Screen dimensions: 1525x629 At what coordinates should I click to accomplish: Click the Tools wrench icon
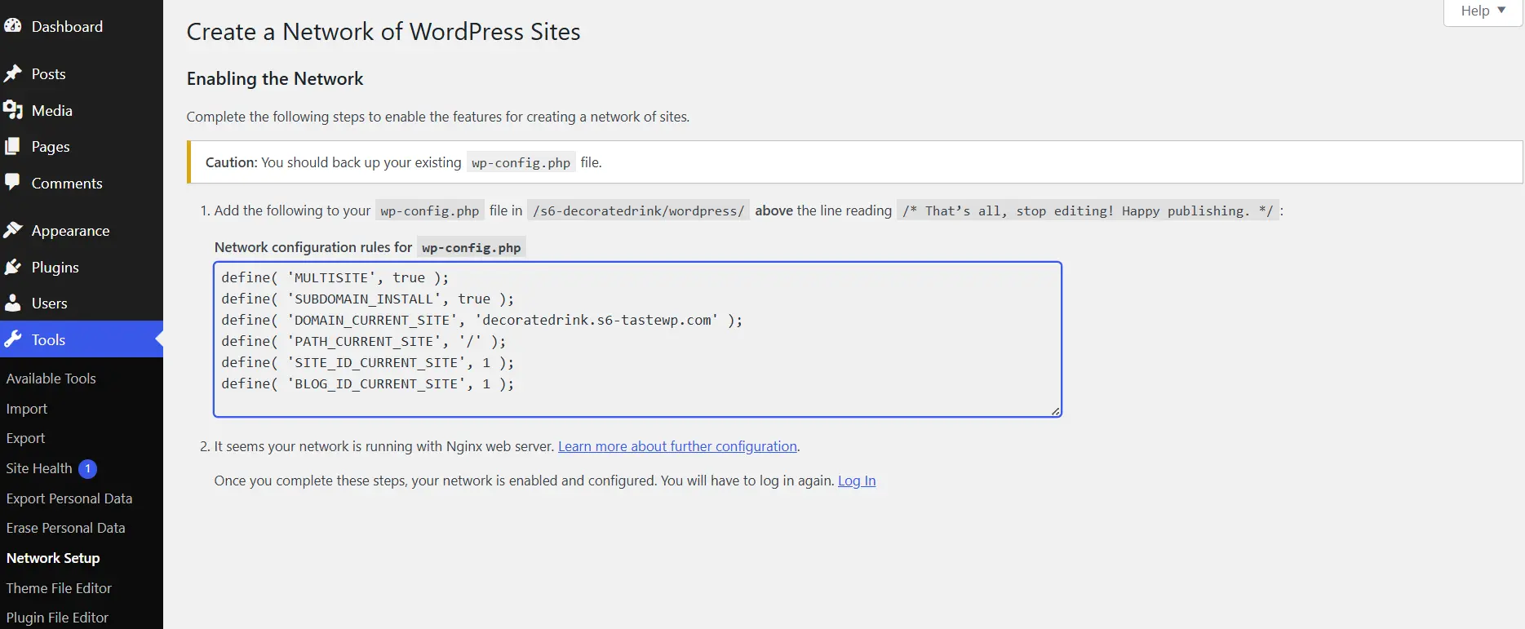click(12, 339)
